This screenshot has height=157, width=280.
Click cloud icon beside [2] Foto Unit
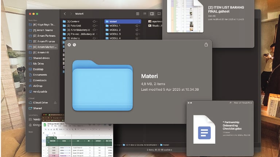(94, 26)
